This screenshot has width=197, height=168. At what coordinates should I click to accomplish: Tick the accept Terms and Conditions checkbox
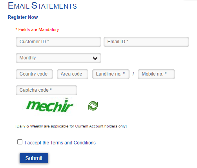tap(20, 142)
